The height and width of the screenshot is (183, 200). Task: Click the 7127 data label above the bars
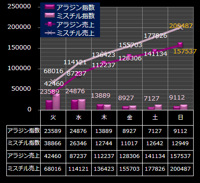pos(151,99)
